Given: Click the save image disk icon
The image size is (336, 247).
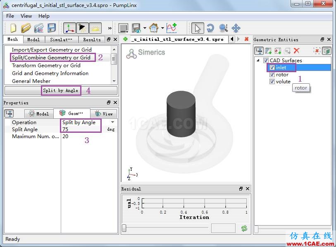Looking at the screenshot, I should [x=136, y=28].
